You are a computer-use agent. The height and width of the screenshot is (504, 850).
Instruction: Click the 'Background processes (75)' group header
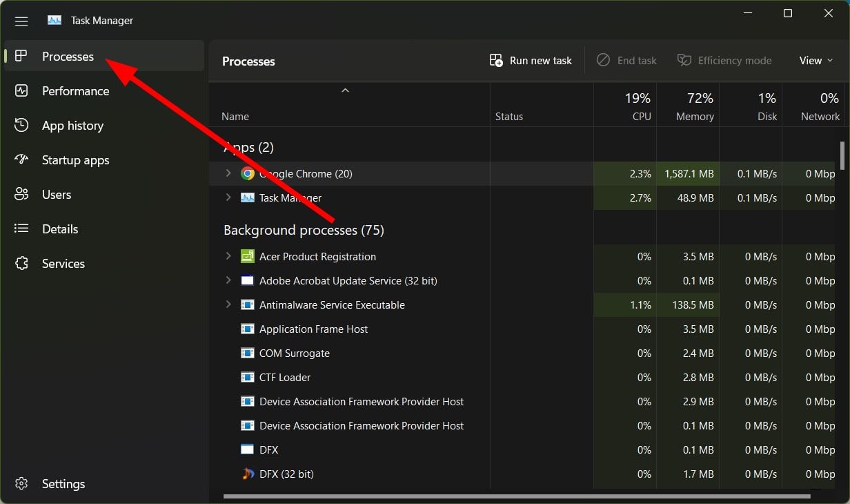click(304, 230)
